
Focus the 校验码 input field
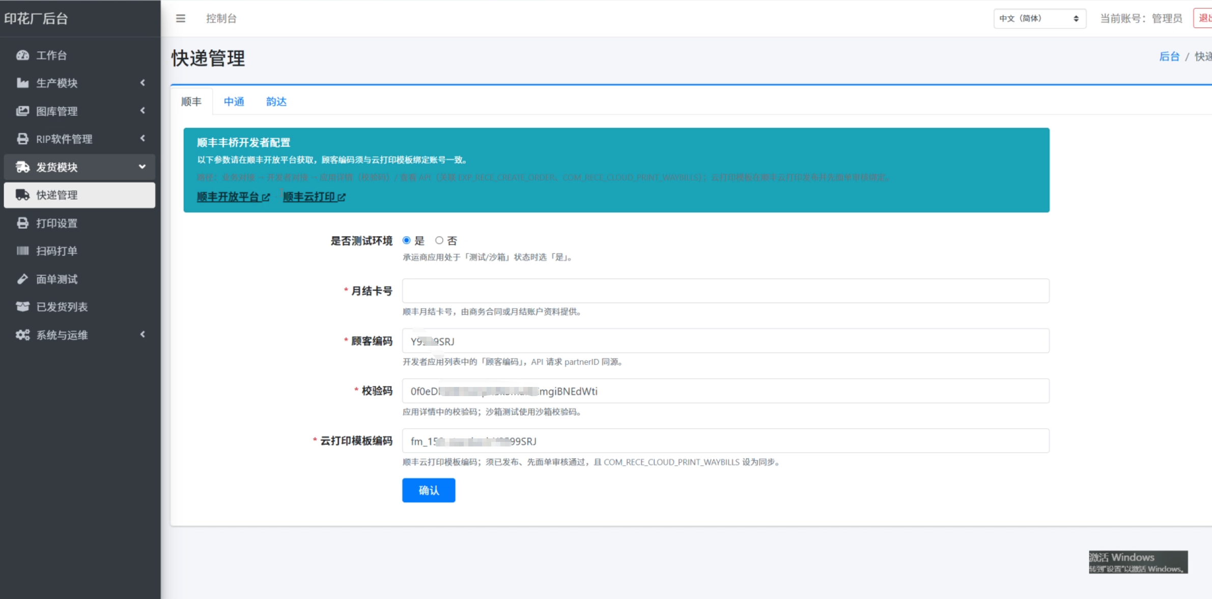(725, 391)
